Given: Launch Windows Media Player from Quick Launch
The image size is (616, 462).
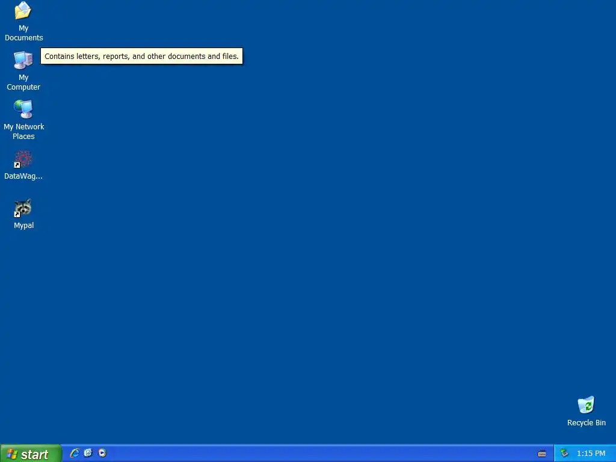Looking at the screenshot, I should 102,453.
